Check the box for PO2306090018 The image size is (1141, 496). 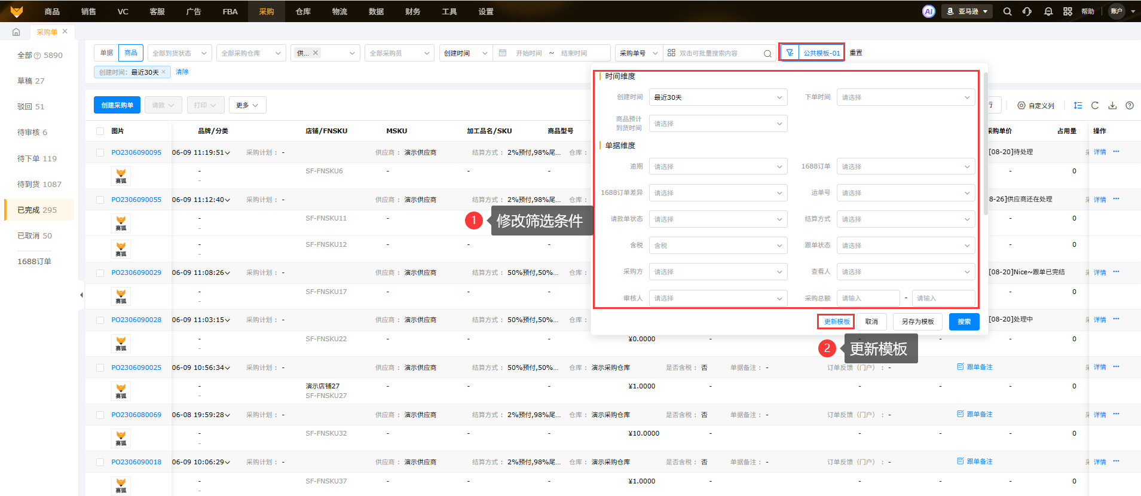(x=100, y=462)
